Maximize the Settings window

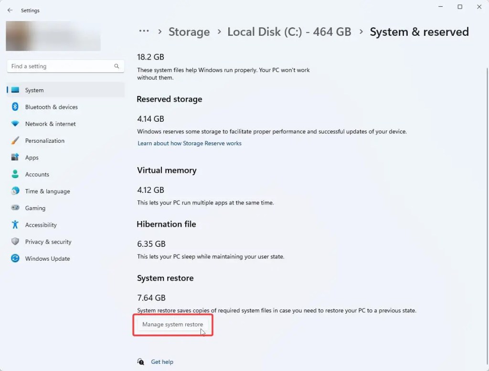[x=460, y=7]
